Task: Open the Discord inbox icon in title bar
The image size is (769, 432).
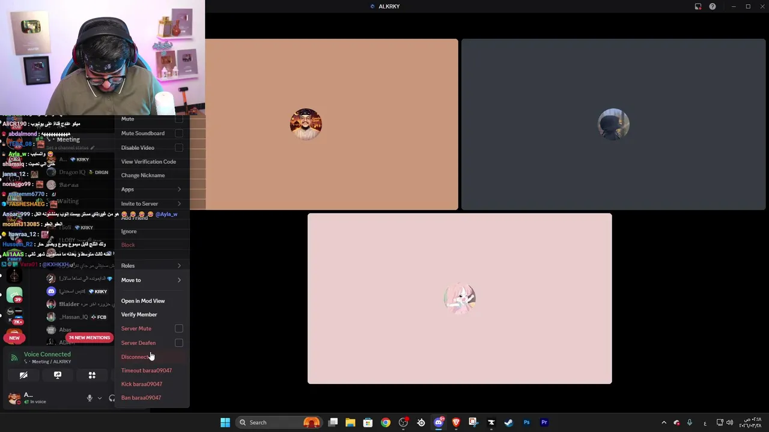Action: coord(698,7)
